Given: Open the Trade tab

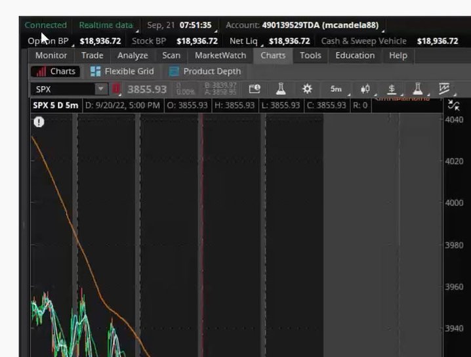Looking at the screenshot, I should pyautogui.click(x=92, y=56).
